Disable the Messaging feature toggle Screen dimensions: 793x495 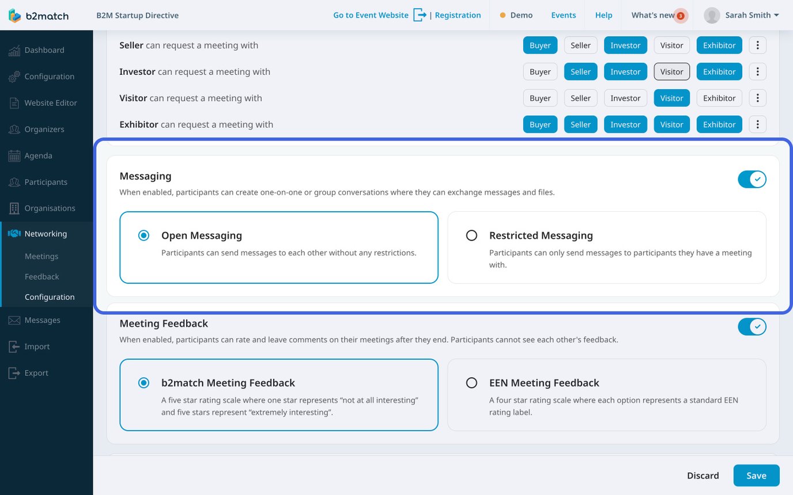point(752,179)
